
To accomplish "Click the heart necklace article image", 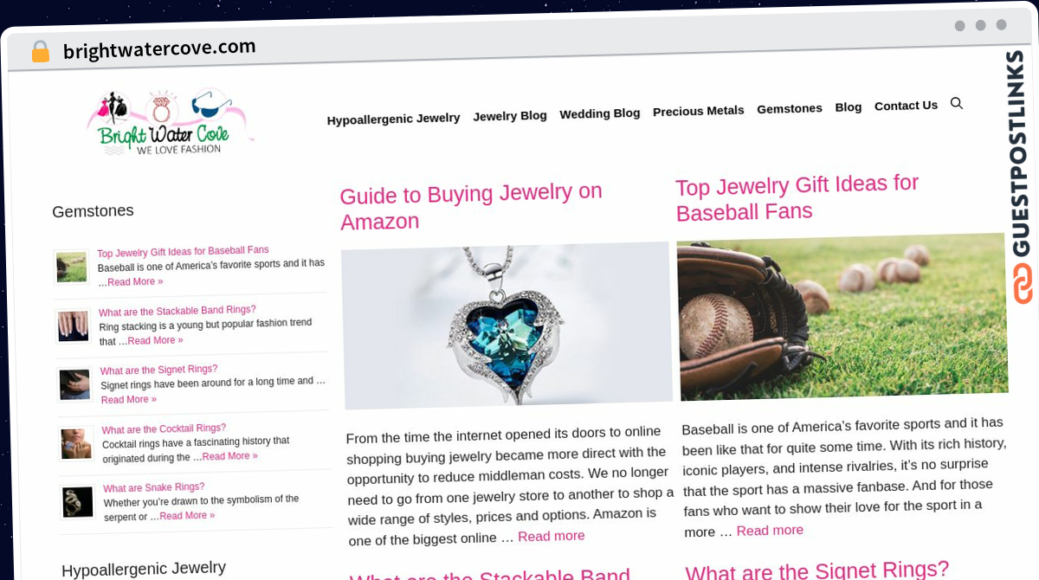I will click(507, 325).
